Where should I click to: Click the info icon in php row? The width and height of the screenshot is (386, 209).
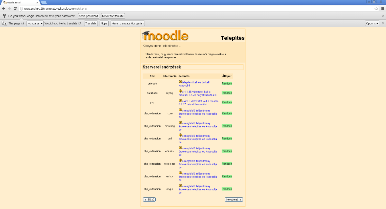click(x=180, y=101)
